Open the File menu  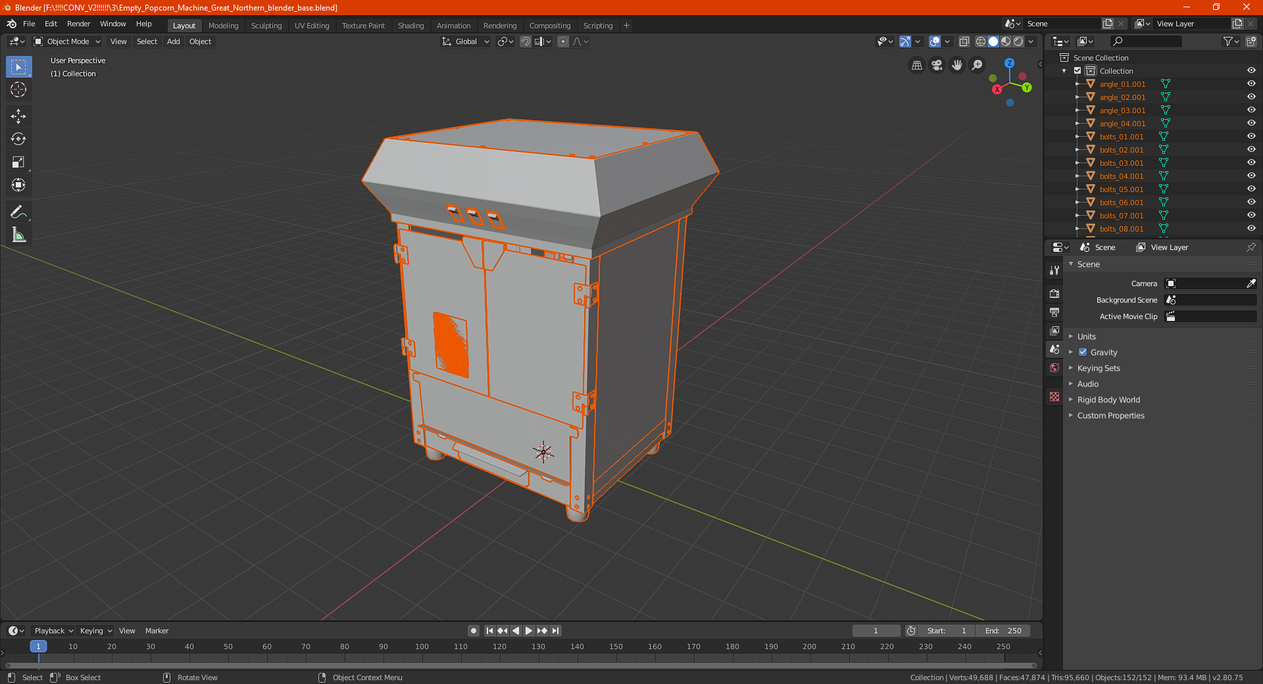pos(29,24)
